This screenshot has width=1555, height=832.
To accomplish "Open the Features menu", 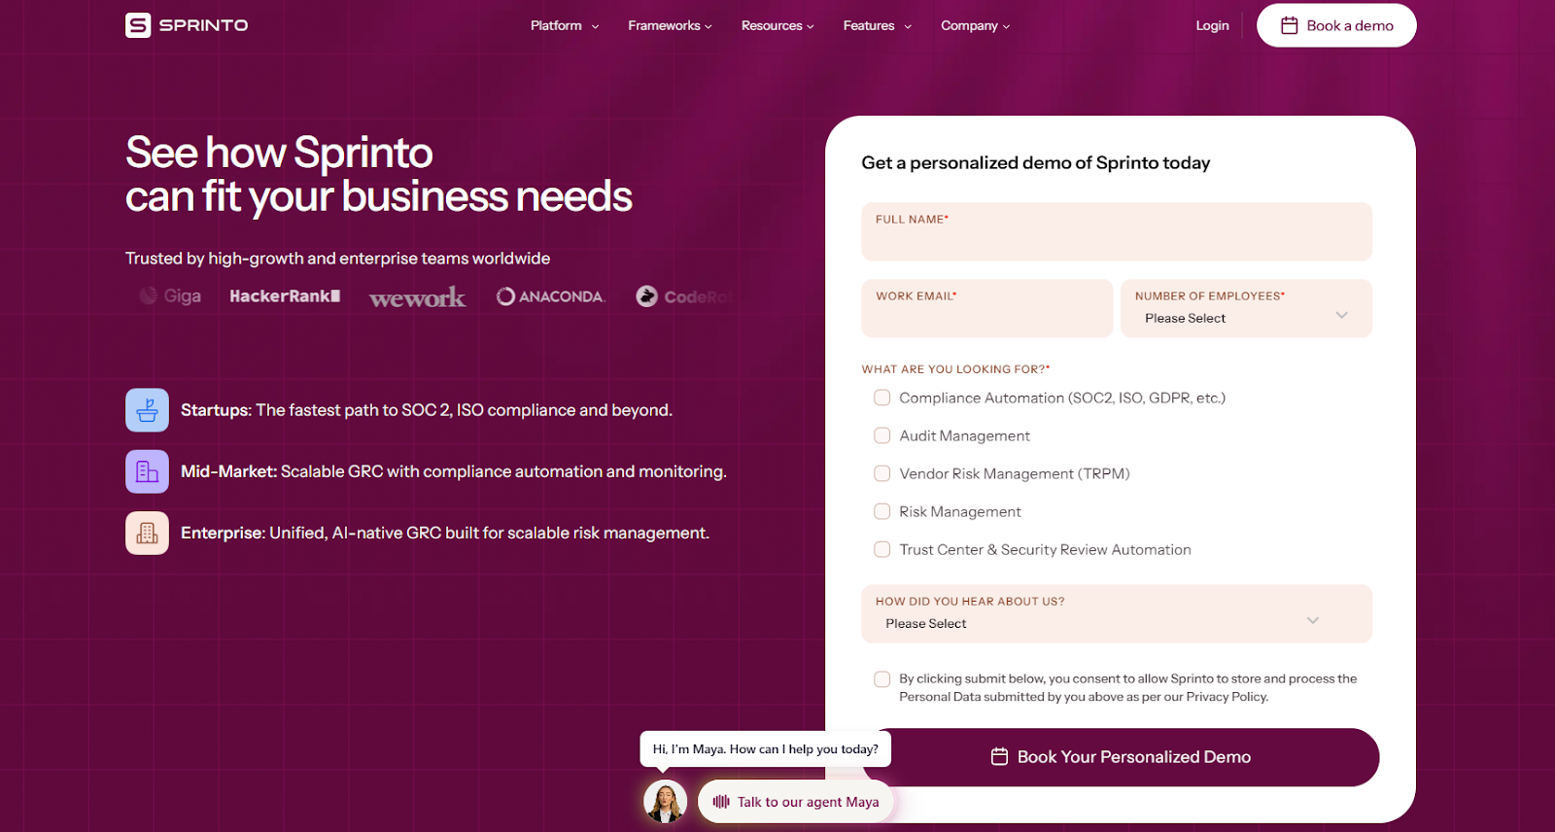I will click(878, 25).
